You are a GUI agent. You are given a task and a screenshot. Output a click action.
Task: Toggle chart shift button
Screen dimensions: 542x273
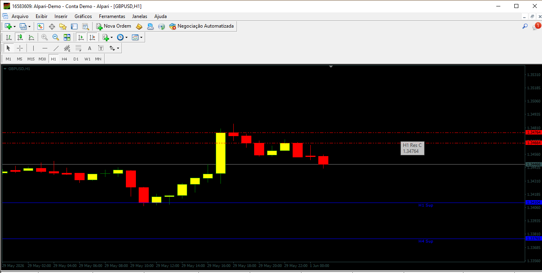(x=92, y=37)
